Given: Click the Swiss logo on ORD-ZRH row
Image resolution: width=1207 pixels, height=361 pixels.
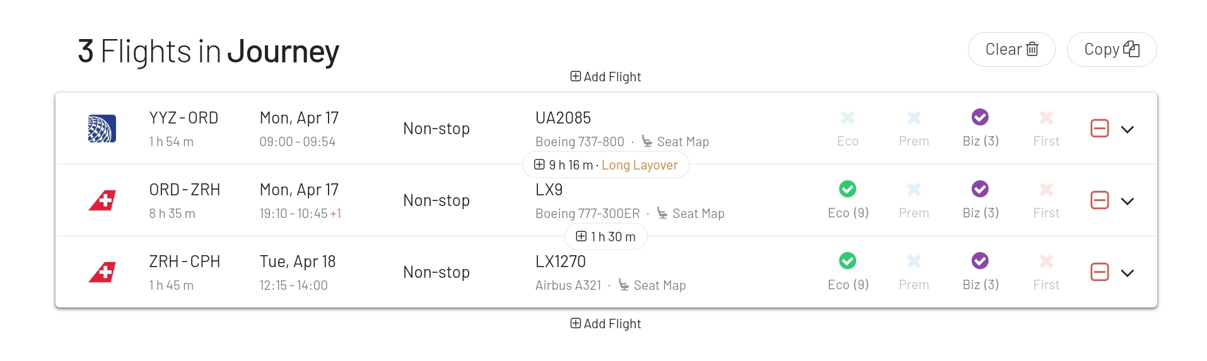Looking at the screenshot, I should click(102, 200).
